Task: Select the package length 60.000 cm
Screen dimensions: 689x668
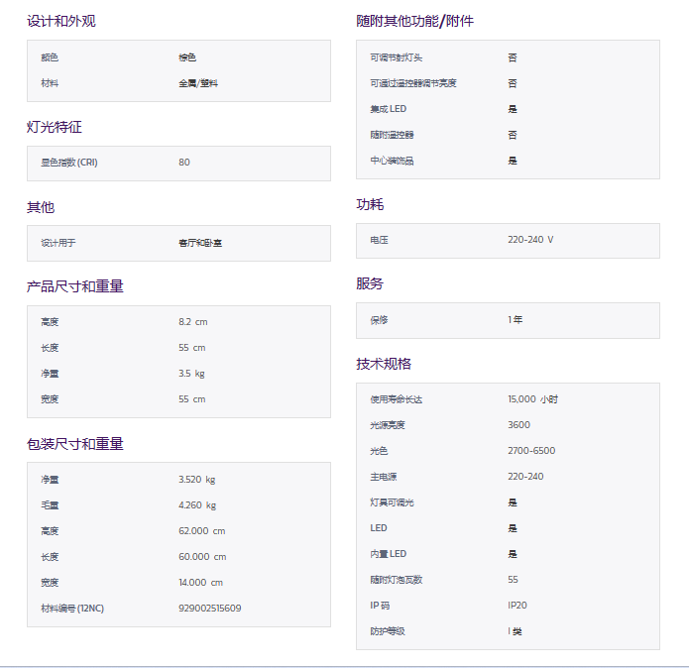Action: coord(202,557)
